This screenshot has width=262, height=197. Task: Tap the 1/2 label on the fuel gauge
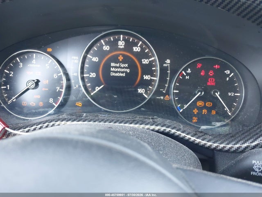231,94
